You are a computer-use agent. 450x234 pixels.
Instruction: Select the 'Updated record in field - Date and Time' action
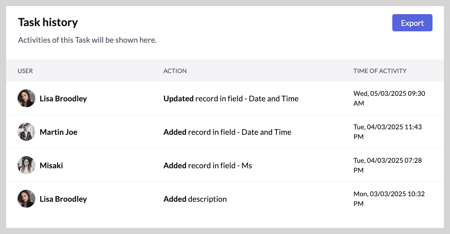[x=231, y=99]
